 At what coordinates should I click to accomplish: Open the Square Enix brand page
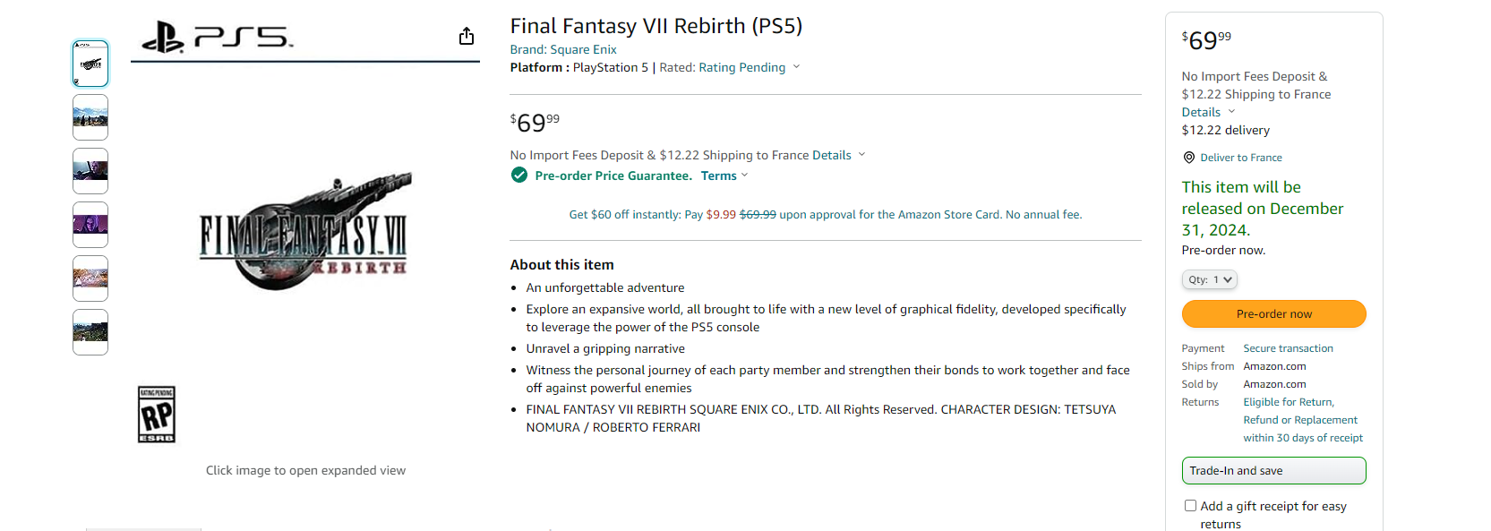583,48
